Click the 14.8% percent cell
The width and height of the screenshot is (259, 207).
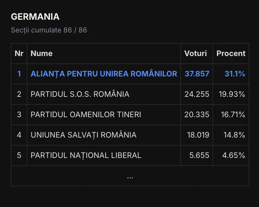coord(234,135)
